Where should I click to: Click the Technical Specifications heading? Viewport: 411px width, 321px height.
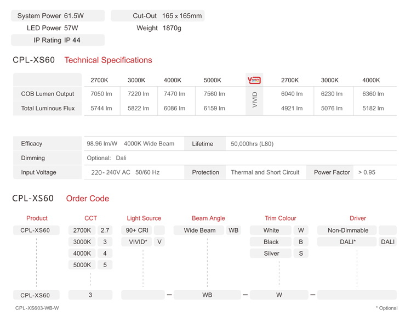(109, 60)
